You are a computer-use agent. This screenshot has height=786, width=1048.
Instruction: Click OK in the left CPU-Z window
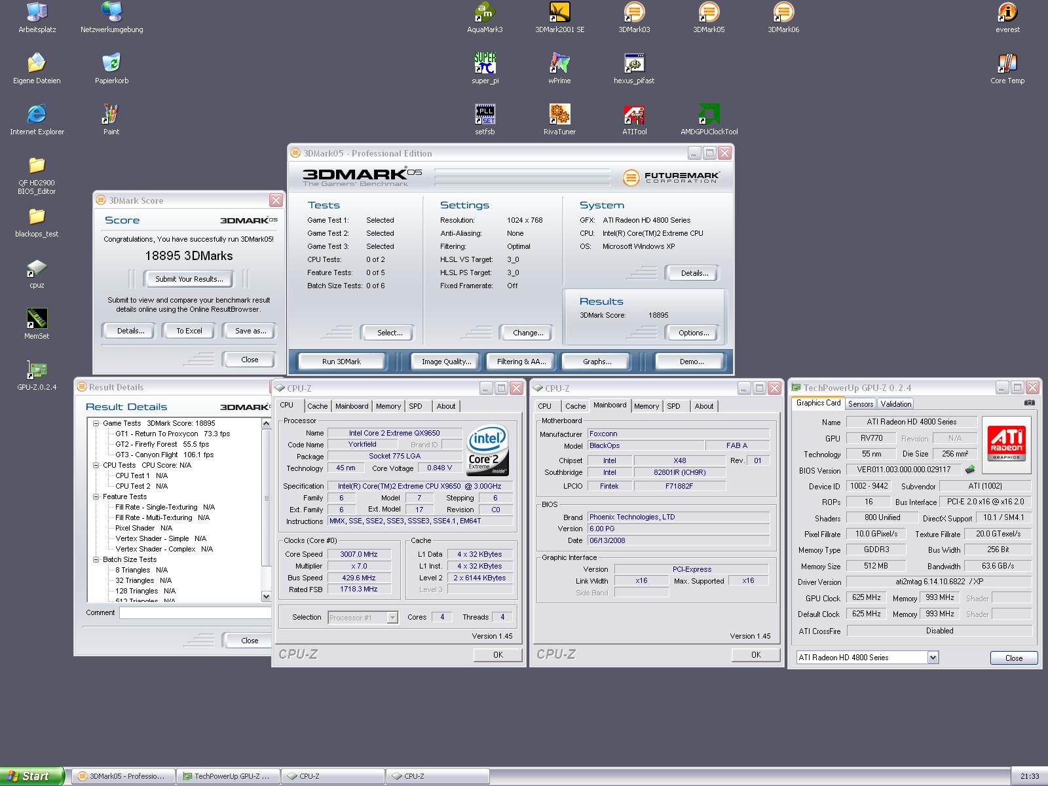pyautogui.click(x=498, y=654)
